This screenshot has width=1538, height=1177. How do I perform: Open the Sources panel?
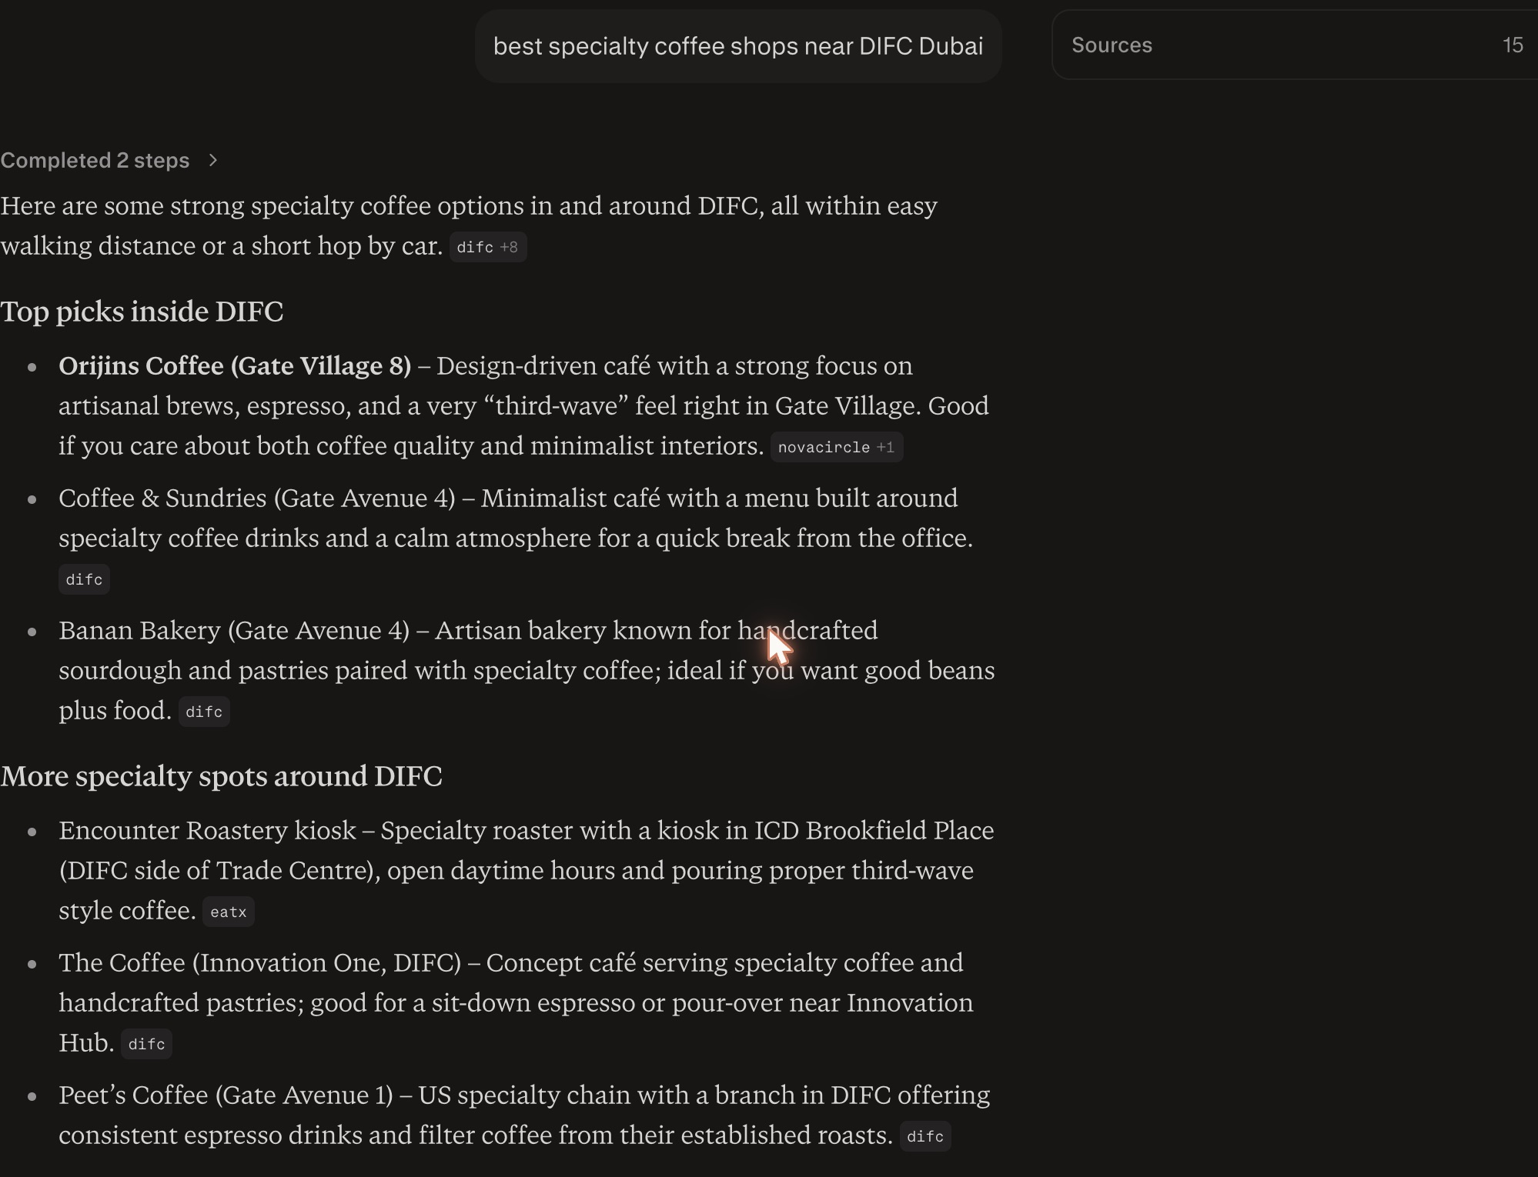(1295, 45)
